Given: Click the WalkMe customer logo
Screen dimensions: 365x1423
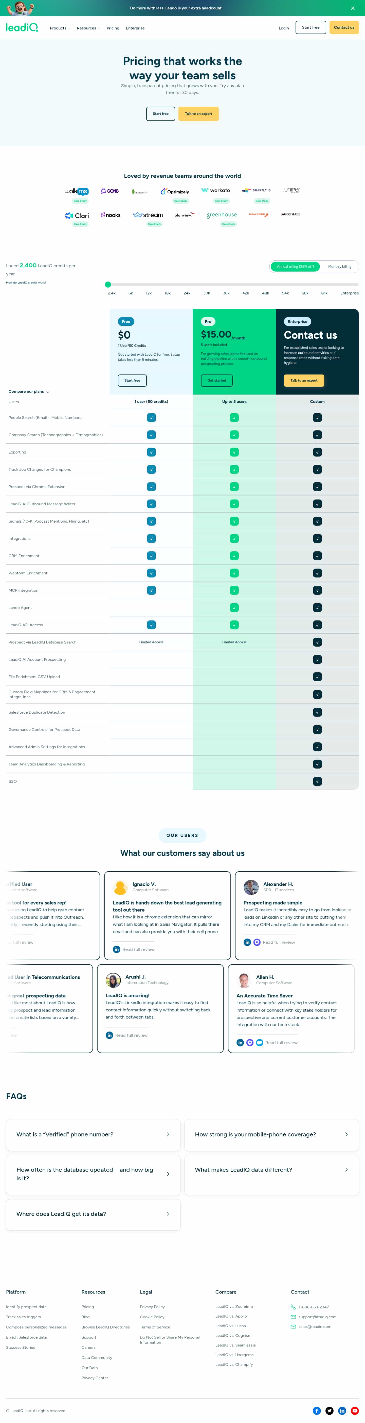Looking at the screenshot, I should click(x=77, y=191).
